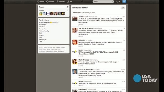Open Privacy link in footer

(63, 47)
